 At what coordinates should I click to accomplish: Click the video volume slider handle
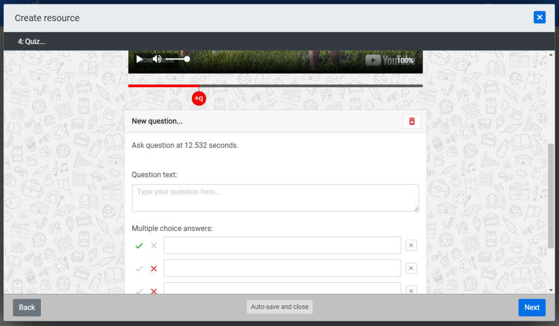[x=187, y=59]
